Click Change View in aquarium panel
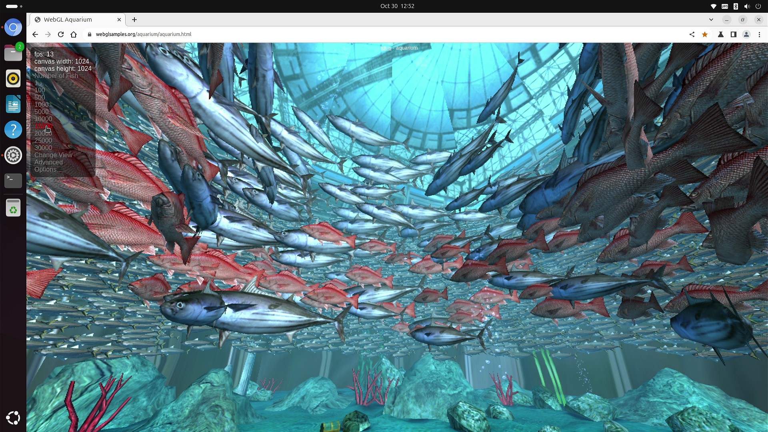 pos(53,155)
